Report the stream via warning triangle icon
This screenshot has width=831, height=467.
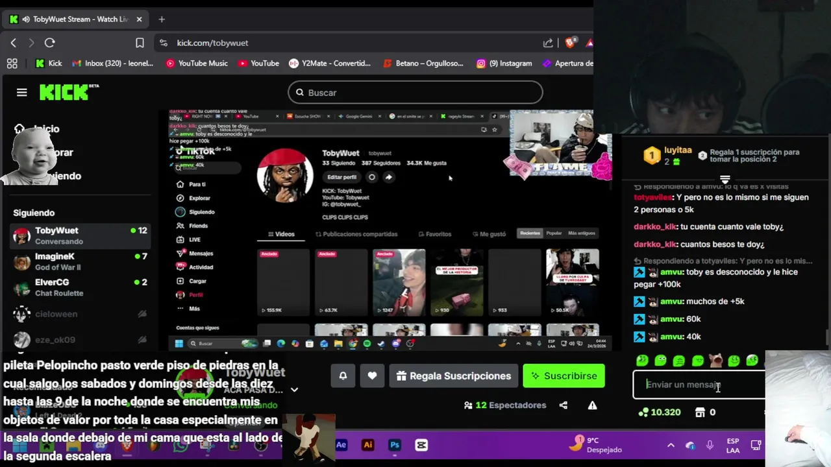[592, 405]
